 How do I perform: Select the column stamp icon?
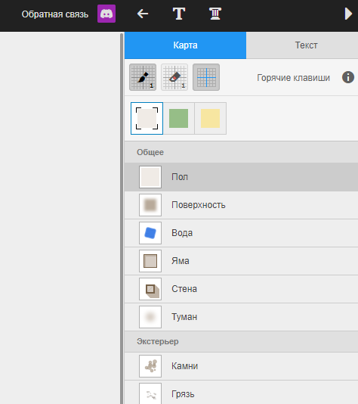tap(215, 14)
